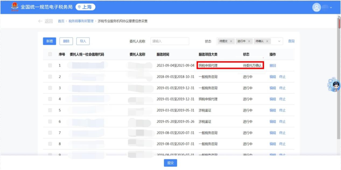Image resolution: width=341 pixels, height=170 pixels.
Task: Click 编辑 for row 6
Action: pos(273,122)
